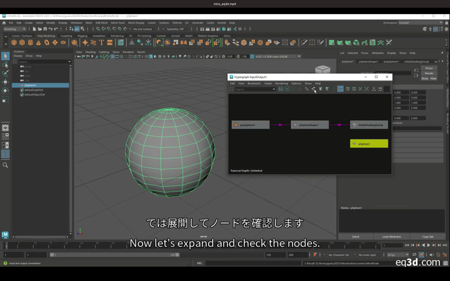Viewport: 450px width, 281px height.
Task: Click the initialShadingGroup node in Hypergraph
Action: (x=369, y=125)
